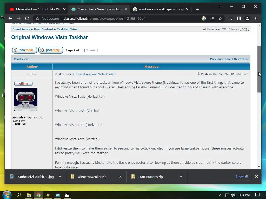This screenshot has width=266, height=199.
Task: Open the Photos taskbar icon
Action: 67,195
